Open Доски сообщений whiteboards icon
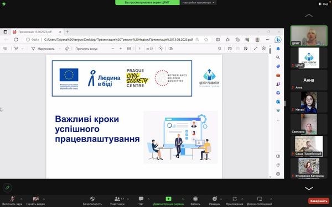This screenshot has height=207, width=332. tap(260, 199)
